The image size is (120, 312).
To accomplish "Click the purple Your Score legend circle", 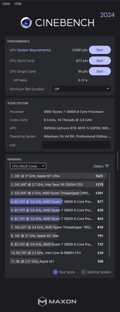I will pos(55,272).
